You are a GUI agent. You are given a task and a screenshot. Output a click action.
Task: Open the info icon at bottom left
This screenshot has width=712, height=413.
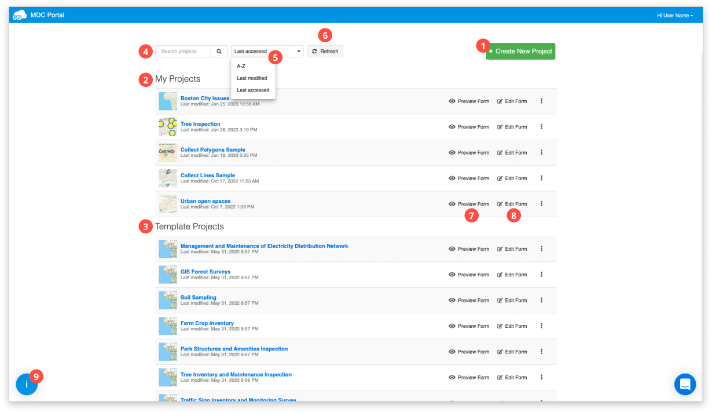point(27,384)
